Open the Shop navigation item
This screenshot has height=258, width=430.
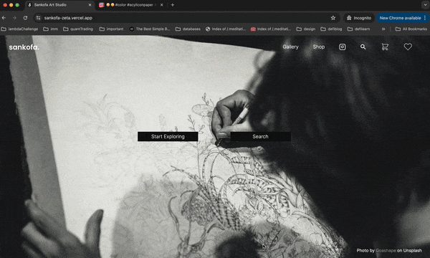coord(319,47)
